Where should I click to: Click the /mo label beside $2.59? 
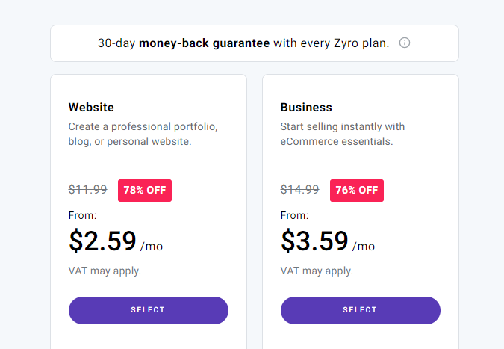(x=152, y=246)
